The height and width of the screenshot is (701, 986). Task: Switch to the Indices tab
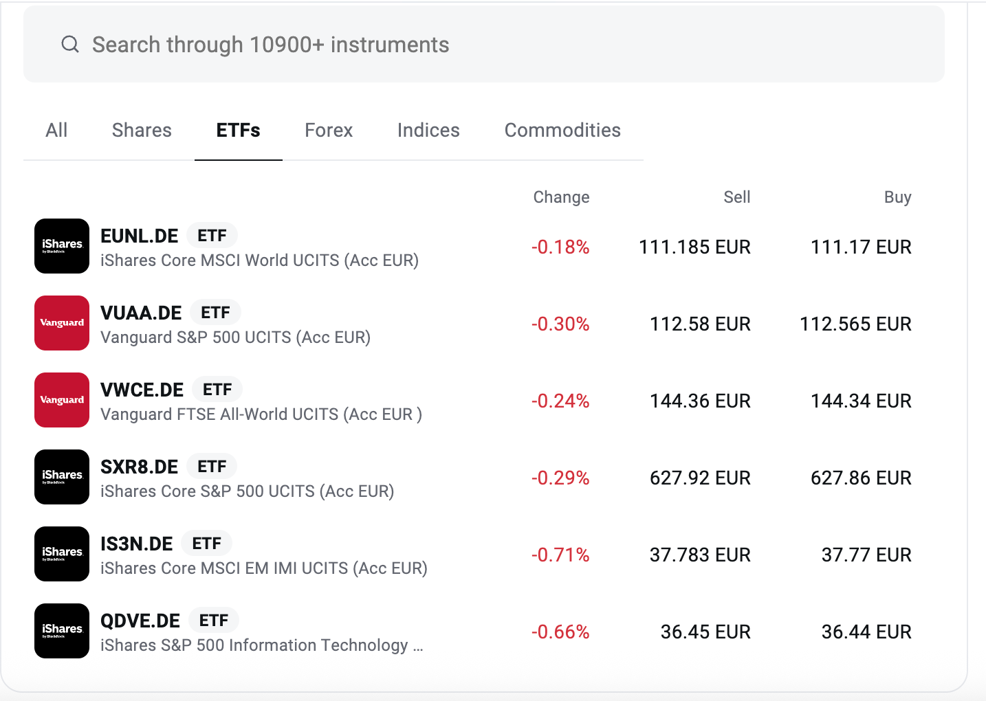click(428, 130)
